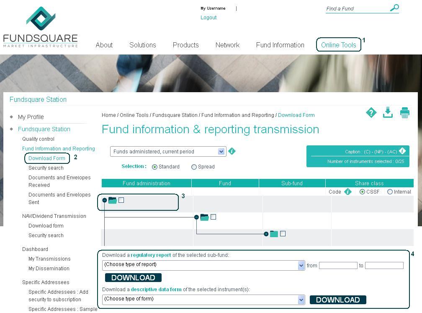This screenshot has width=422, height=313.
Task: Open Documents and Envelopes Sent
Action: (x=59, y=199)
